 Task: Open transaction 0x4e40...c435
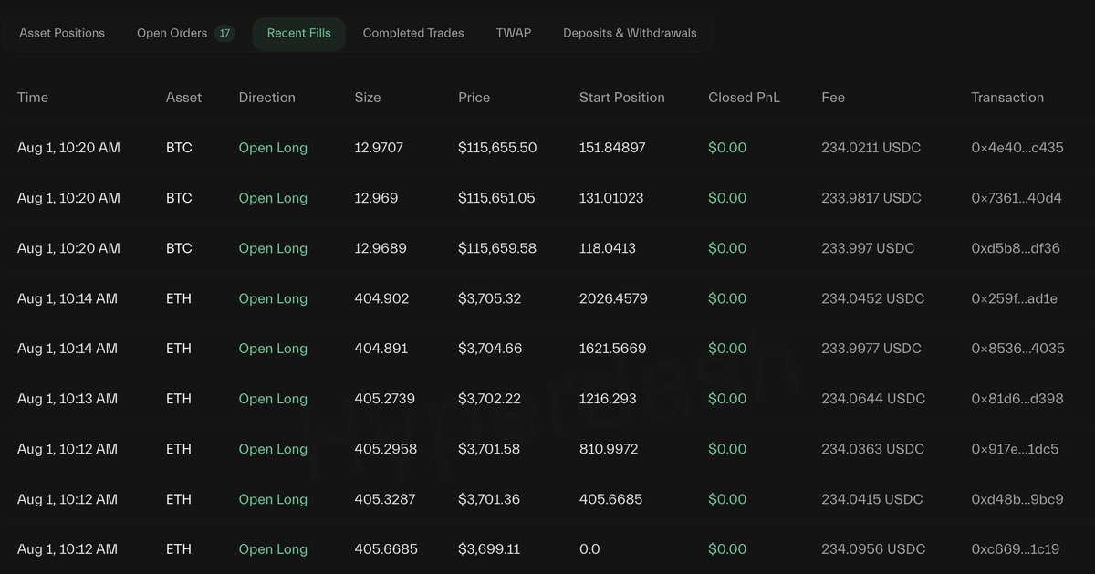point(1017,148)
